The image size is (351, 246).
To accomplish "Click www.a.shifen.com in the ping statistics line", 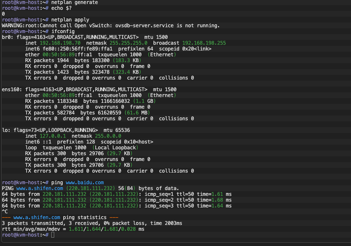I will (37, 217).
